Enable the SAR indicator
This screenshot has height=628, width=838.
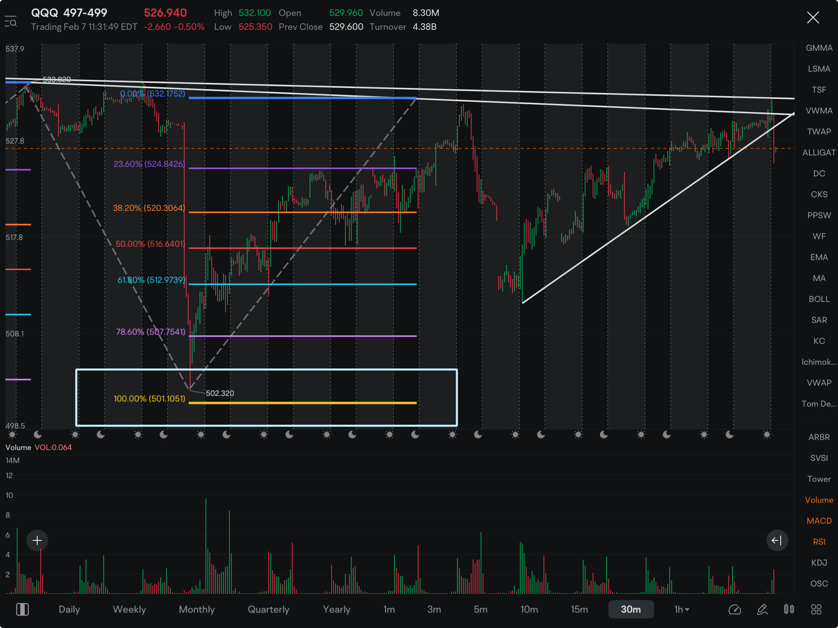click(819, 320)
